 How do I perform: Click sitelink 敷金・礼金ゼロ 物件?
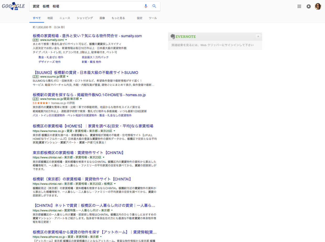(x=51, y=57)
